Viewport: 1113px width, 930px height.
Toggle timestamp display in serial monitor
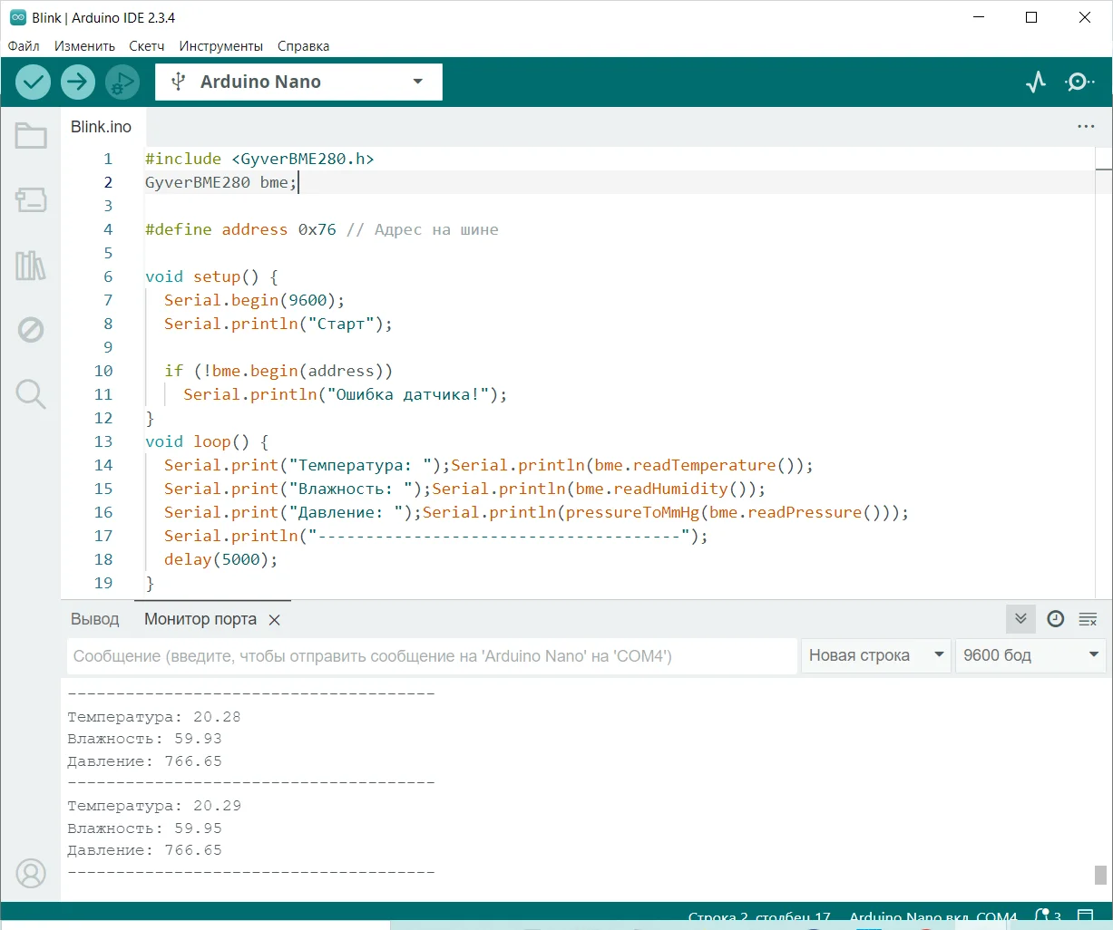1055,619
